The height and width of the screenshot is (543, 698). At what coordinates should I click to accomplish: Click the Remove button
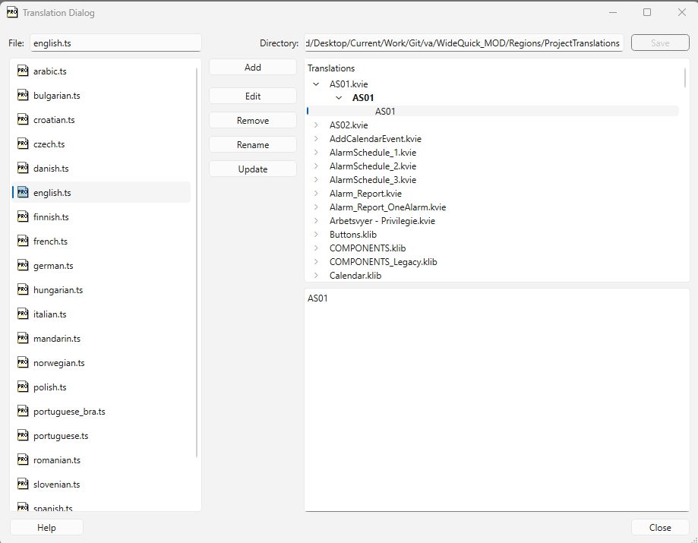pos(253,120)
